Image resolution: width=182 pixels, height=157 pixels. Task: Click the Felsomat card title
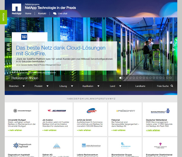pyautogui.click(x=116, y=120)
